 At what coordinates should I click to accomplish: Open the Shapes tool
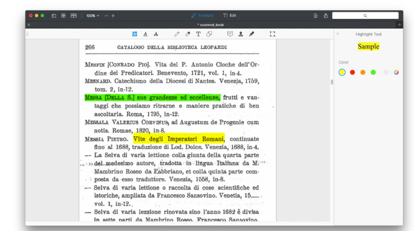pyautogui.click(x=209, y=34)
